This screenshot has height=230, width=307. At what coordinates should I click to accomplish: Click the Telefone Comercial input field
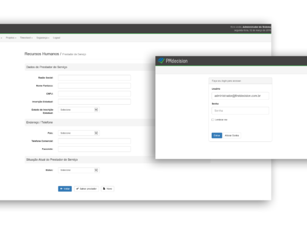[95, 141]
